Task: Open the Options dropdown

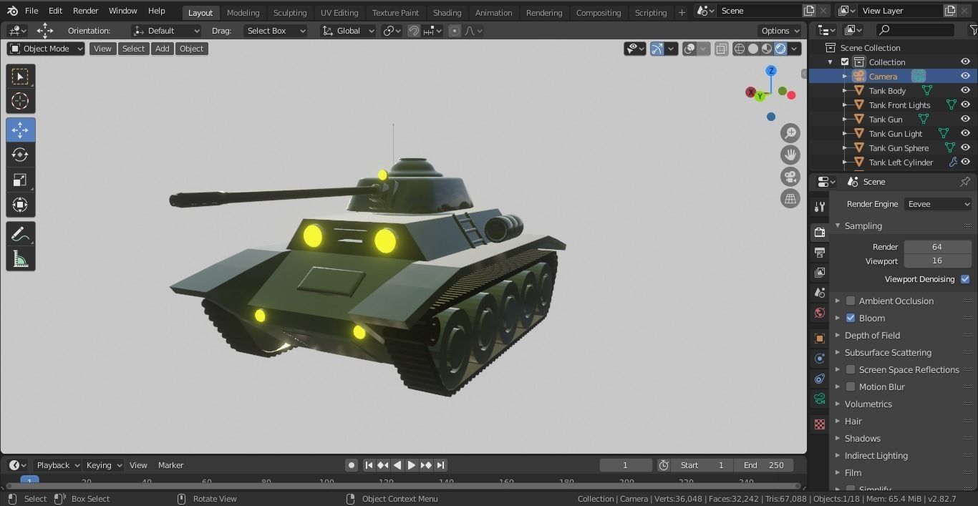Action: 780,31
